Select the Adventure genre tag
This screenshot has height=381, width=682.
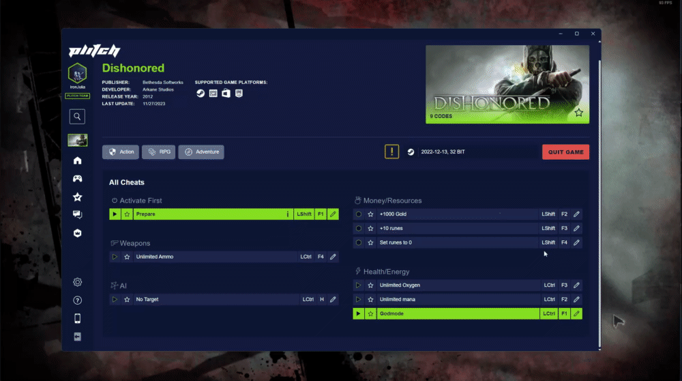(201, 152)
